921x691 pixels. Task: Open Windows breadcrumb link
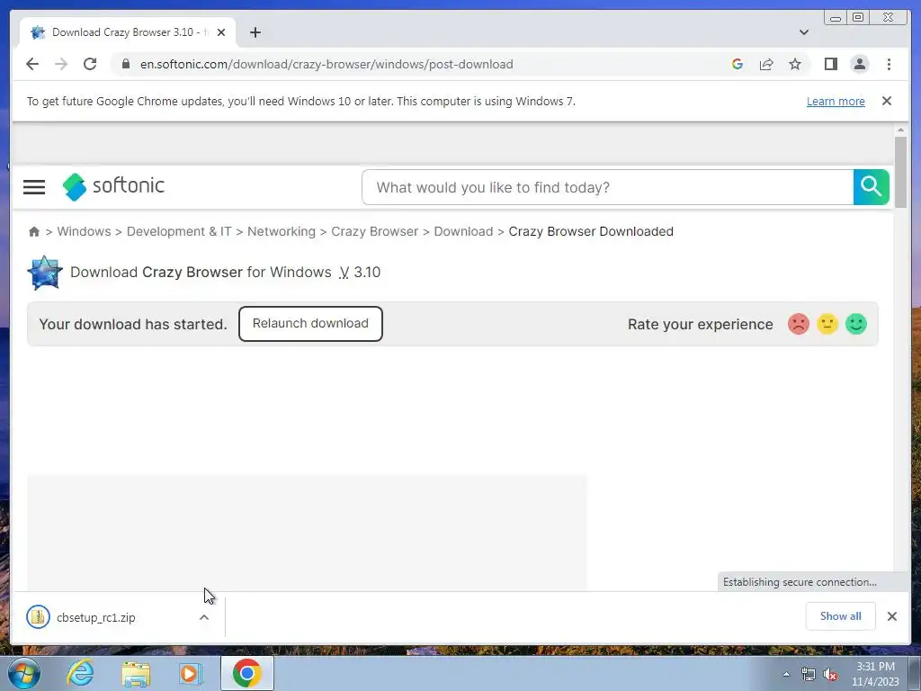(x=84, y=231)
